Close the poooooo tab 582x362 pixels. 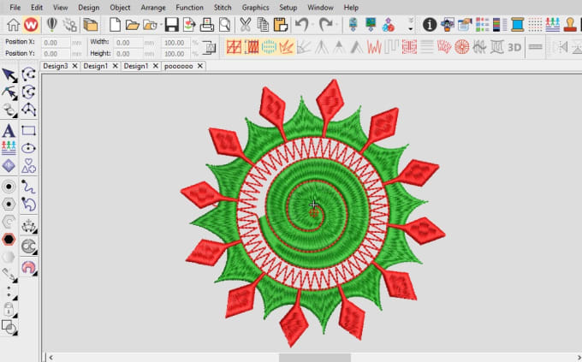tap(200, 65)
